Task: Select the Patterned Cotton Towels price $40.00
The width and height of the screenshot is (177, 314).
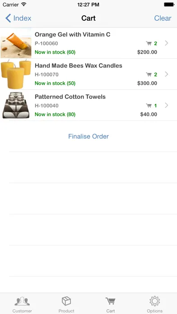Action: pos(149,115)
